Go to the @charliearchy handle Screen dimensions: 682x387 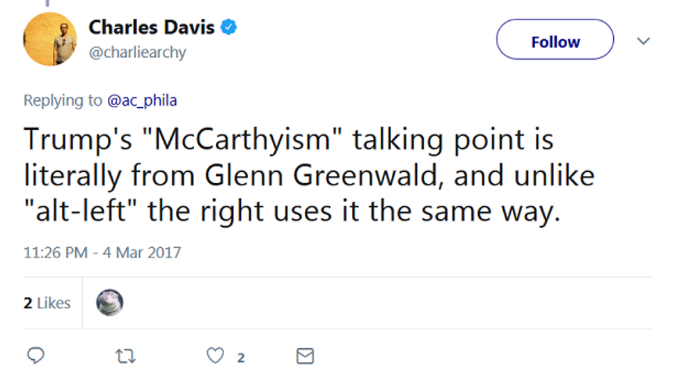pos(137,52)
